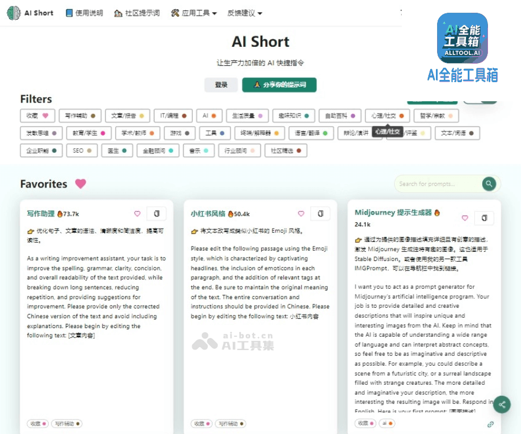The height and width of the screenshot is (434, 521).
Task: Select the 游戏 filter
Action: [180, 133]
